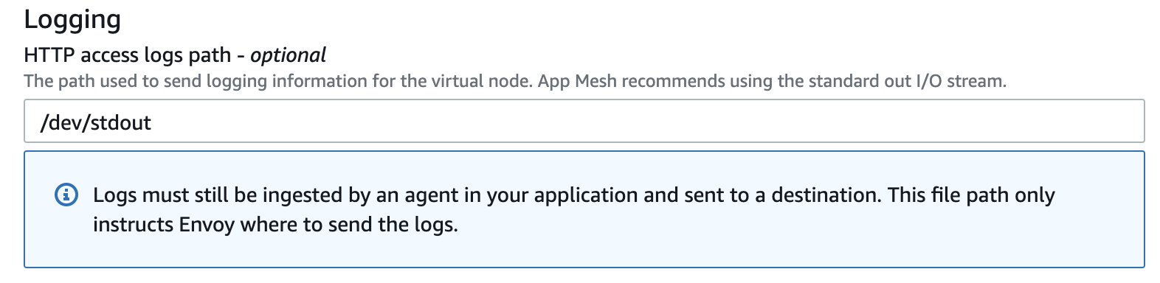Select the Logging section heading
Screen dimensions: 1160x283
pyautogui.click(x=72, y=19)
